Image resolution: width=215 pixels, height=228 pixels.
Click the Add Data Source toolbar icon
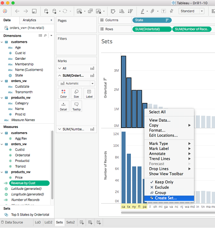pyautogui.click(x=46, y=11)
